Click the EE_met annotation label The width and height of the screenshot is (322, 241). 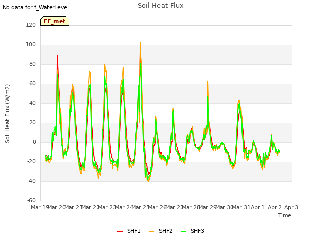(x=55, y=21)
